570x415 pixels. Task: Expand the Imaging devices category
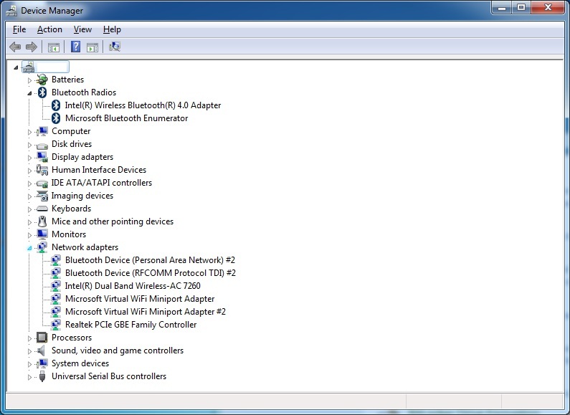(x=29, y=196)
